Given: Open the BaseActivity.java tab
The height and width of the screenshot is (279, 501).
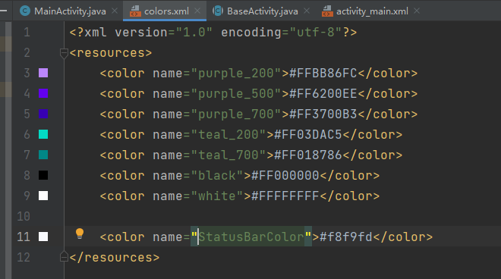Looking at the screenshot, I should pyautogui.click(x=263, y=11).
